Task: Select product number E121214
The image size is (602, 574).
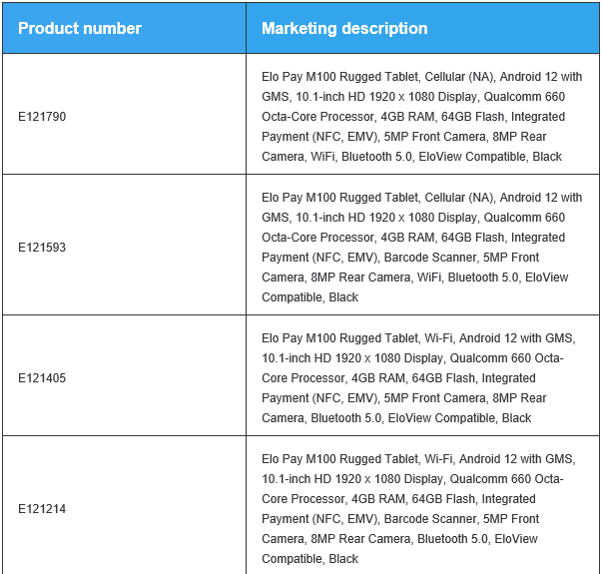Action: pos(42,509)
